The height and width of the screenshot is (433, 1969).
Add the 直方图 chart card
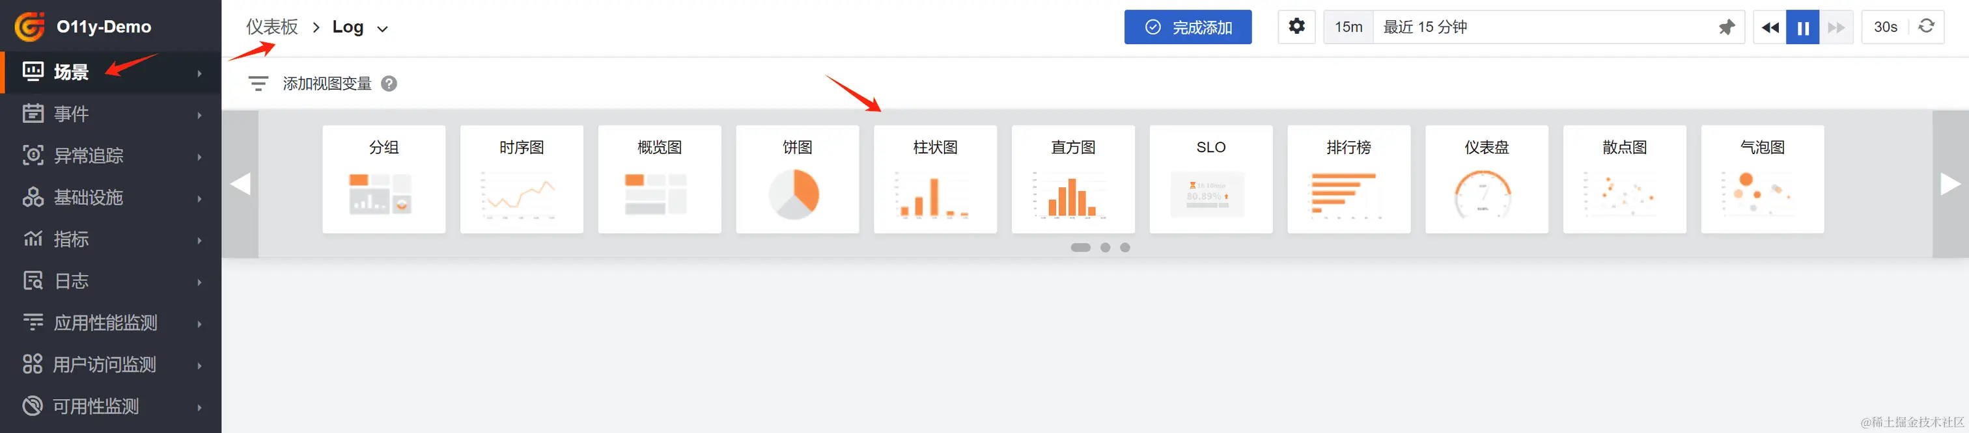click(x=1073, y=179)
